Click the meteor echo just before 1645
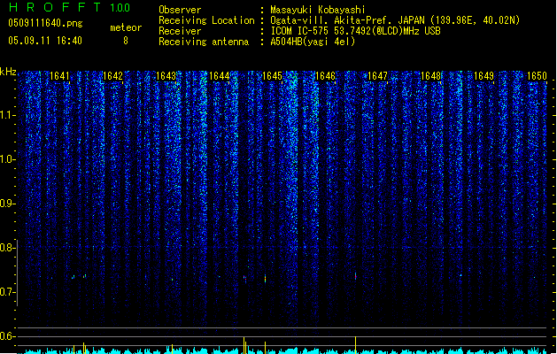 coord(265,279)
